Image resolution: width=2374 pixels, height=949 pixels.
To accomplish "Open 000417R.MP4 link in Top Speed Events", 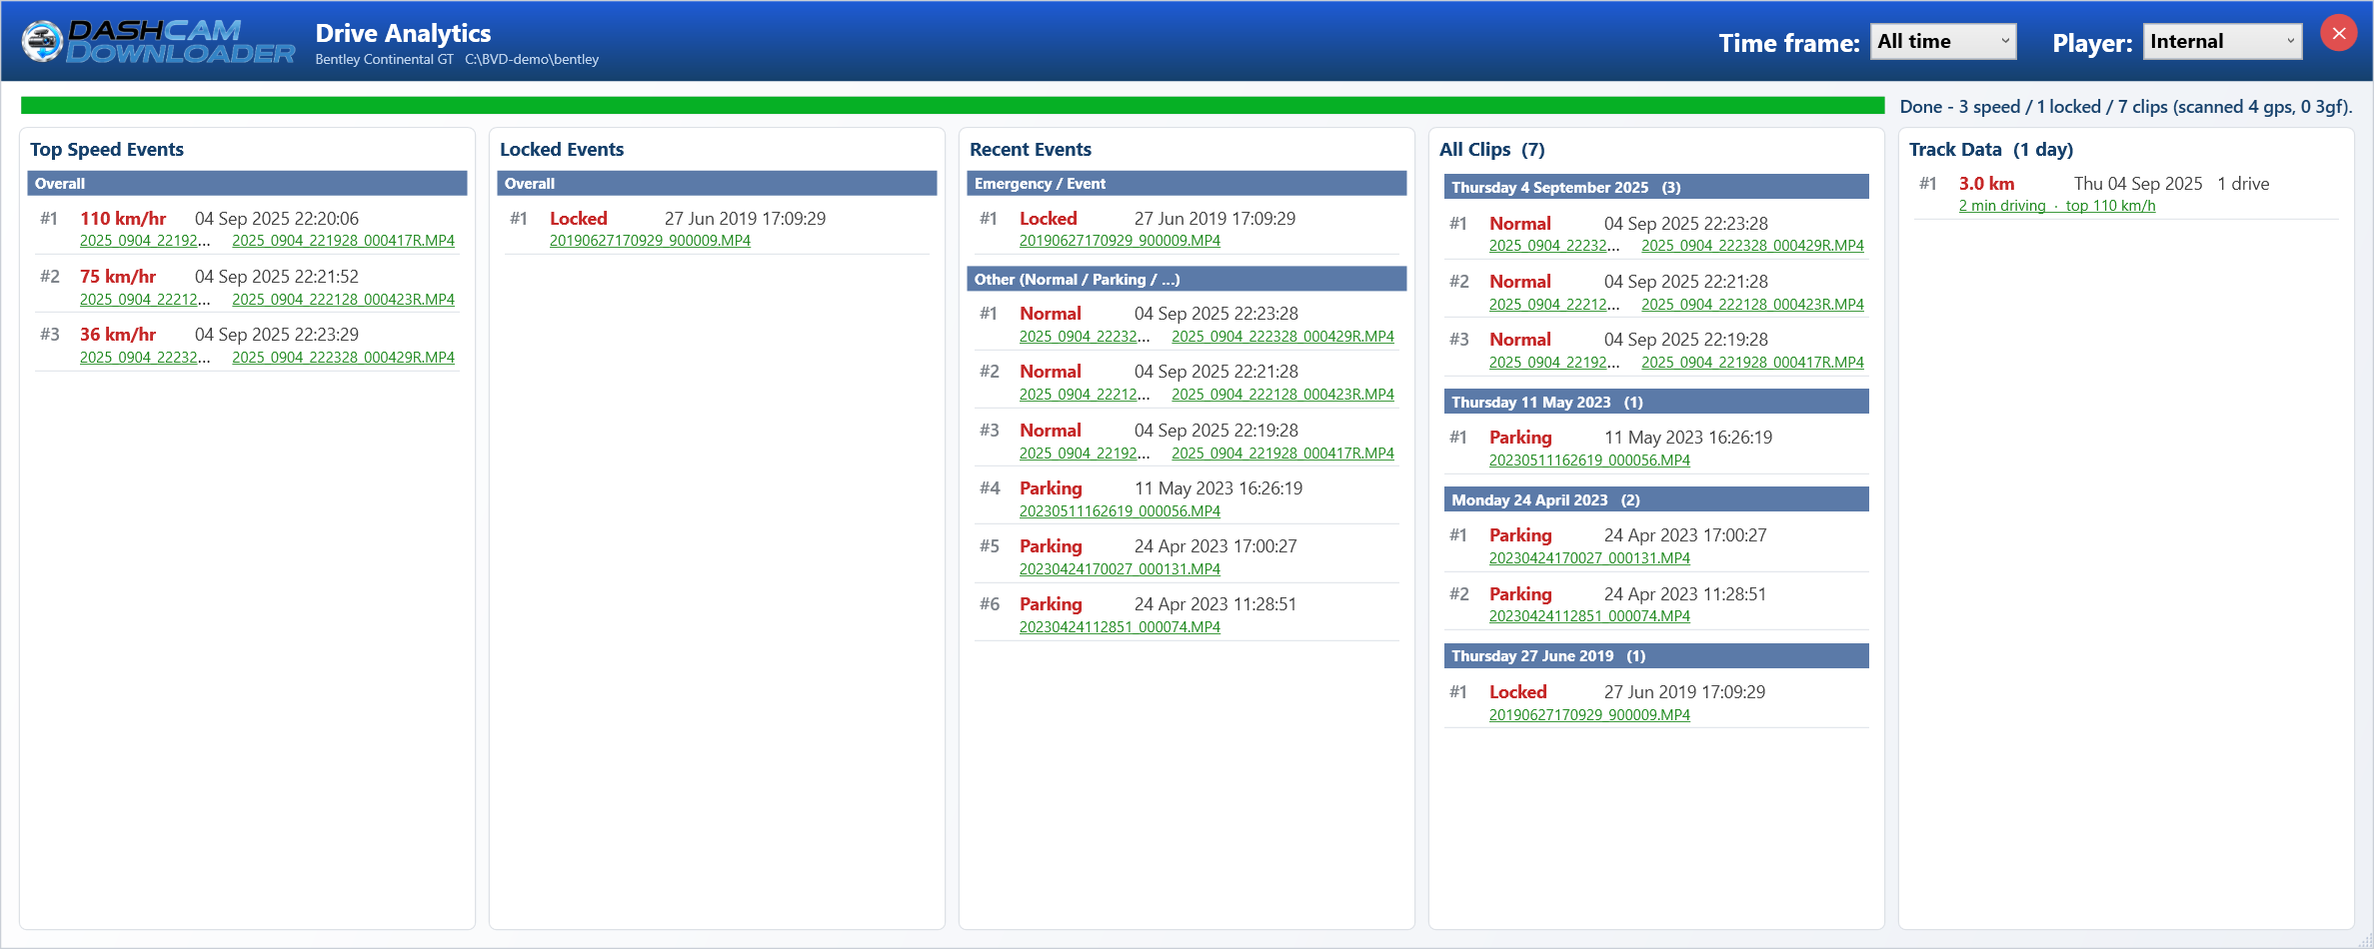I will 343,241.
